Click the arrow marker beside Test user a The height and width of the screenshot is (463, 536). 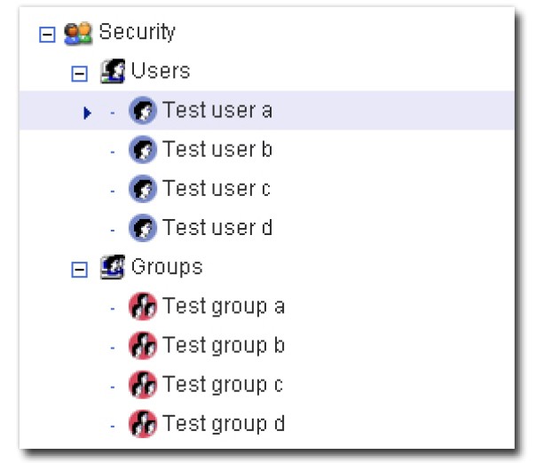click(88, 112)
